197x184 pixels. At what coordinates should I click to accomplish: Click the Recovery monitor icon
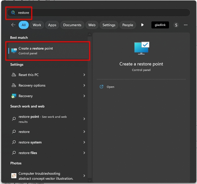coord(14,96)
